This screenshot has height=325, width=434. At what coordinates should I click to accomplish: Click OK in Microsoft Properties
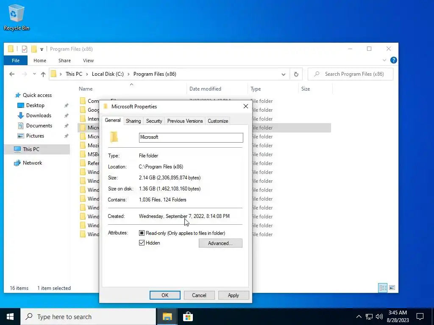(165, 295)
